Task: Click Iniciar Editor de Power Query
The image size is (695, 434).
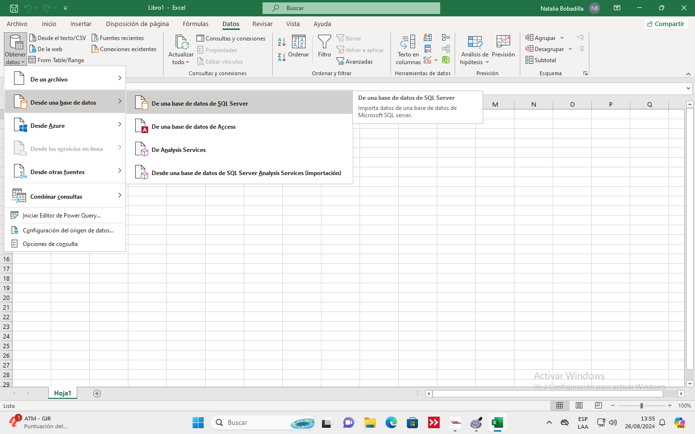Action: [61, 216]
